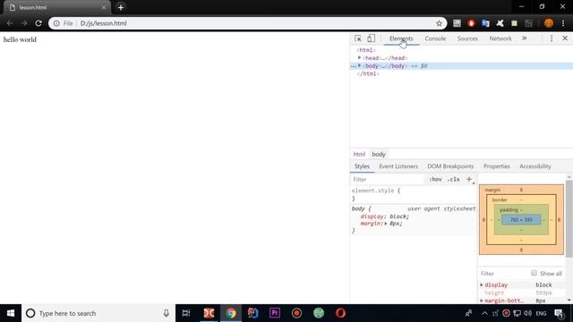Toggle the .cls classes button

pyautogui.click(x=454, y=179)
